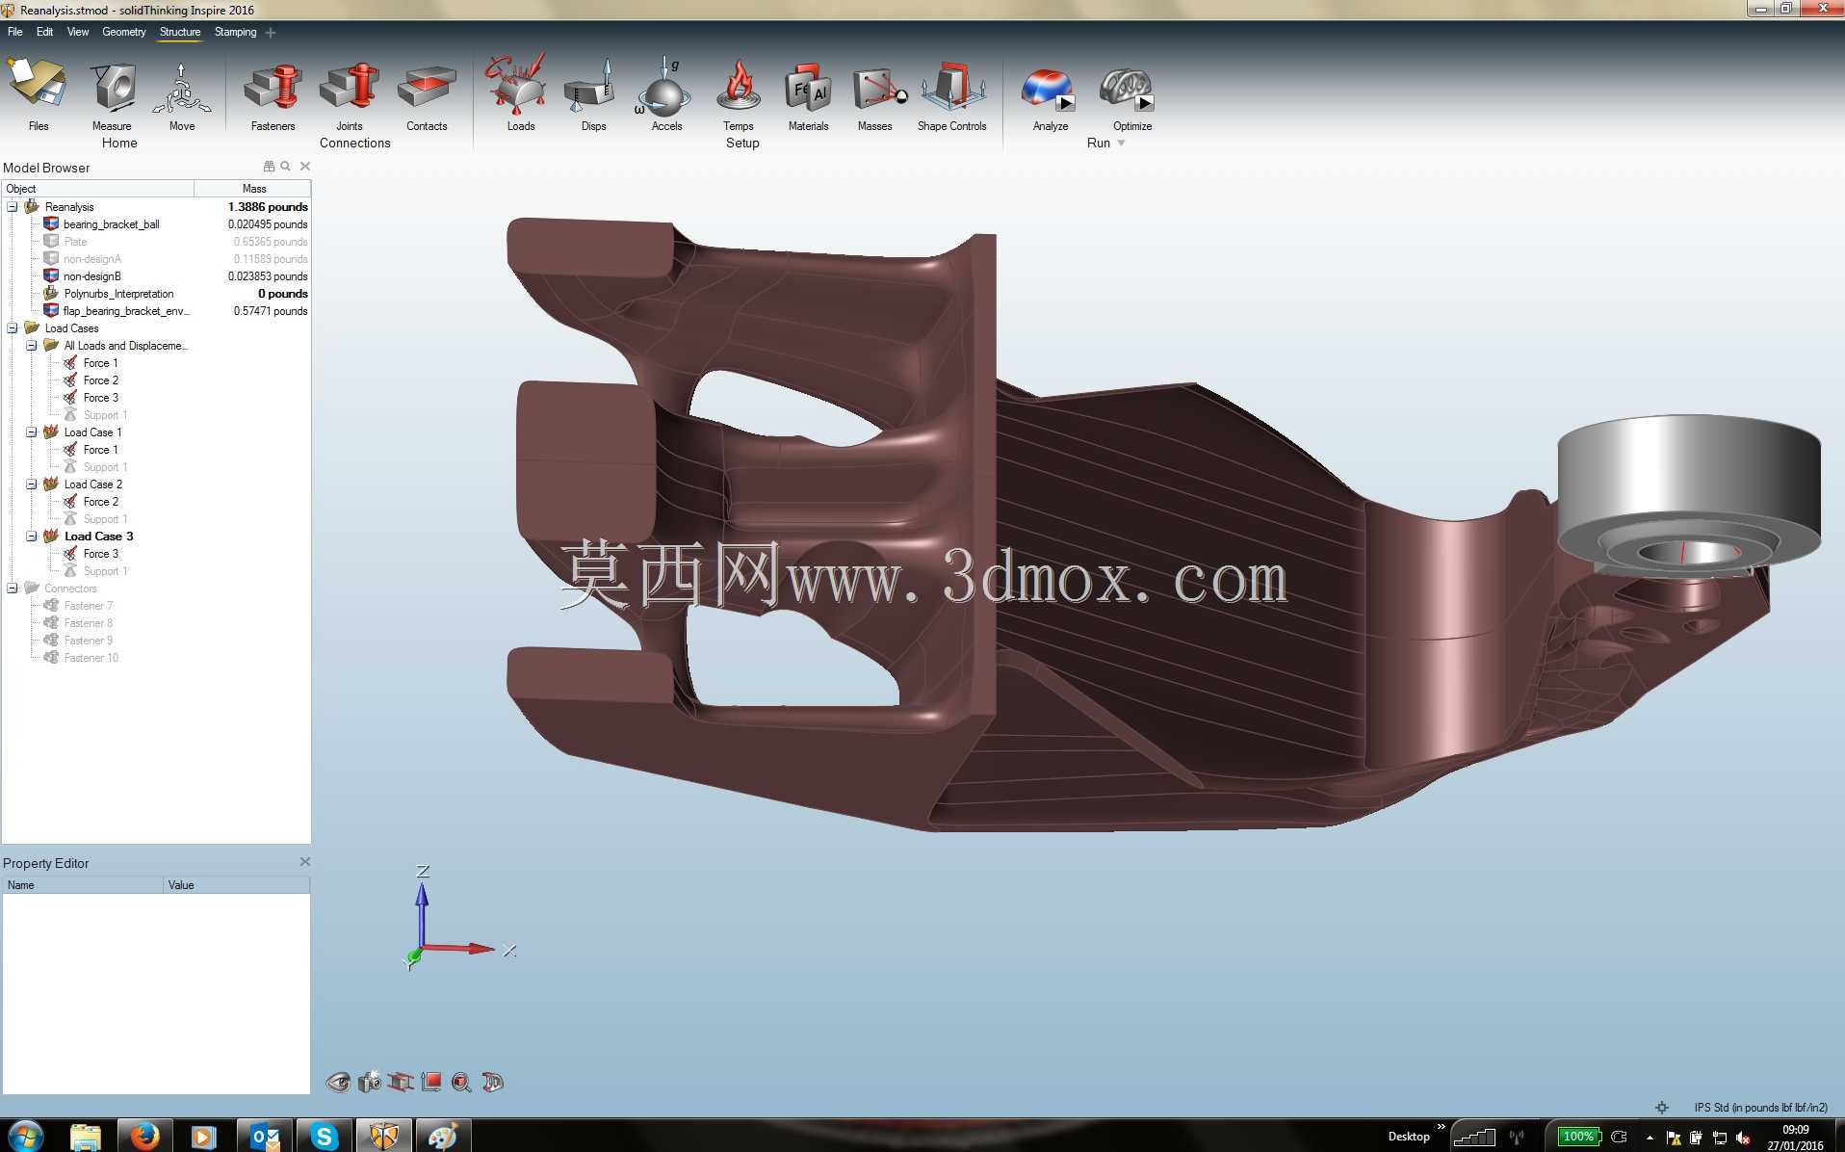Select Polynurbs_Interpretation item
Image resolution: width=1845 pixels, height=1152 pixels.
pyautogui.click(x=118, y=294)
